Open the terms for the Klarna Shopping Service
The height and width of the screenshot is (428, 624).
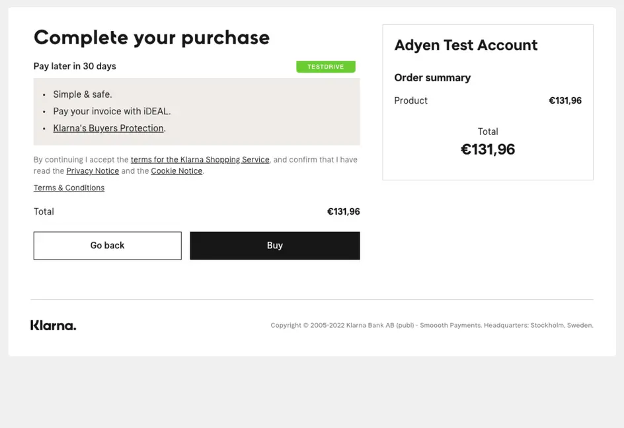(x=200, y=159)
